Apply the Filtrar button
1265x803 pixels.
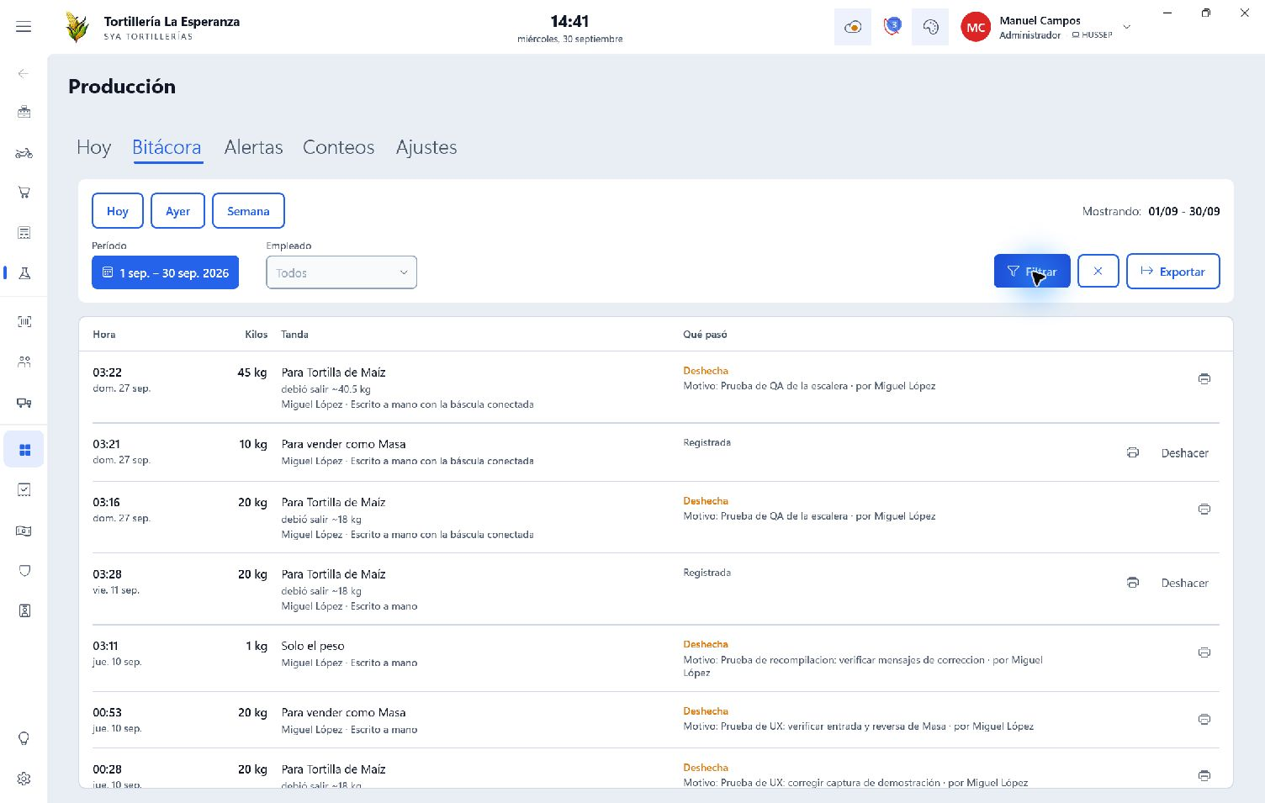1032,271
